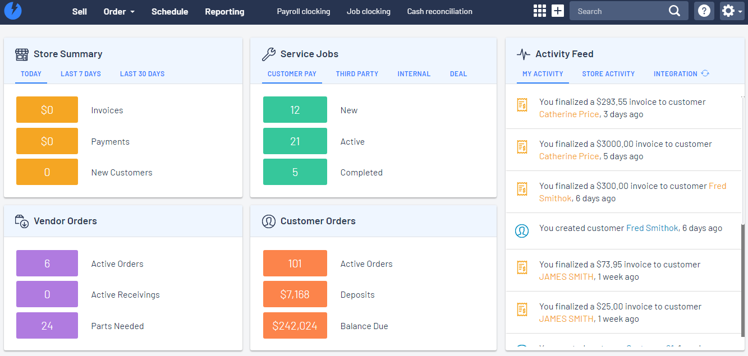Open blue Fred Smithok created-customer link
The image size is (748, 356).
[652, 228]
